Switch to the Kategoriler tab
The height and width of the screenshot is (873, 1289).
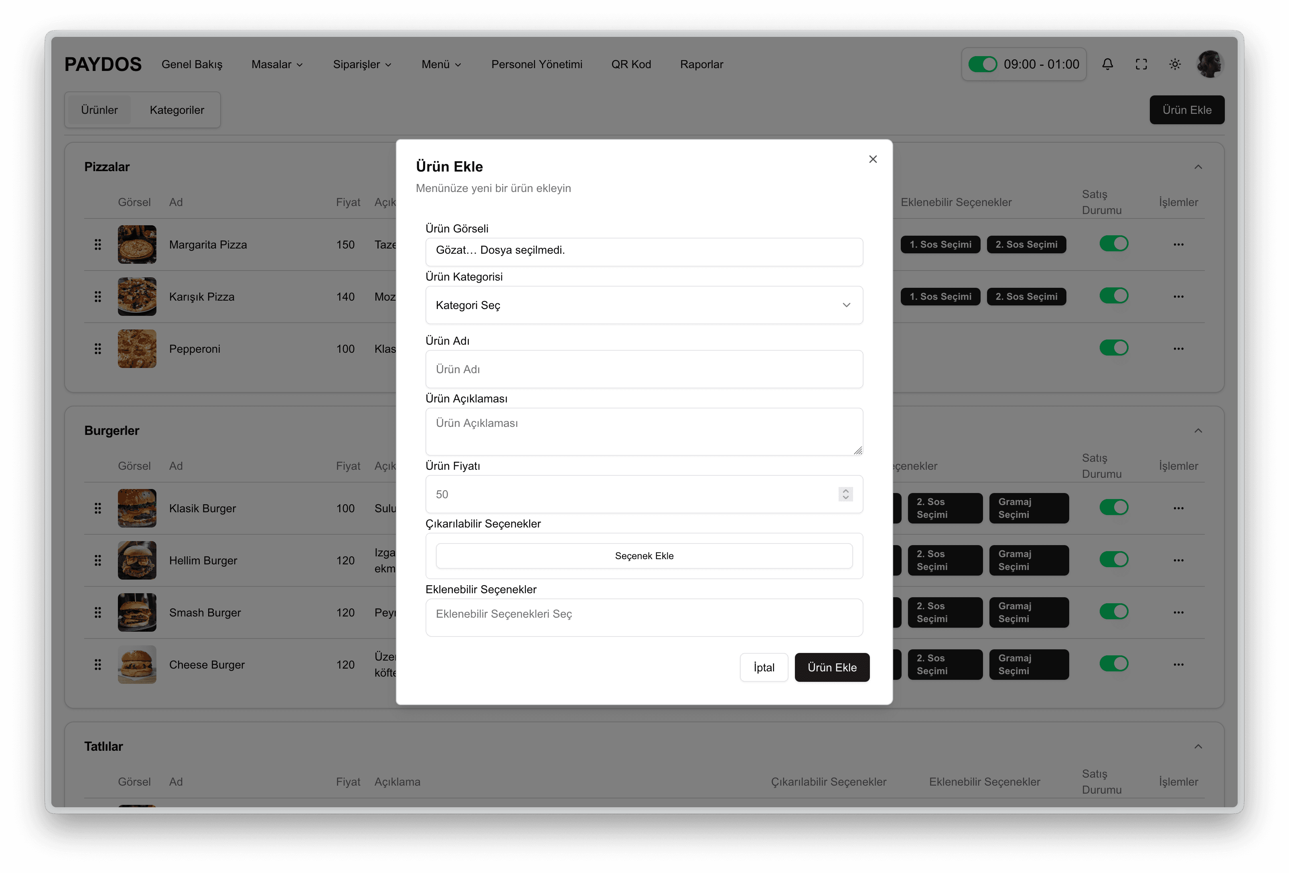click(x=176, y=110)
